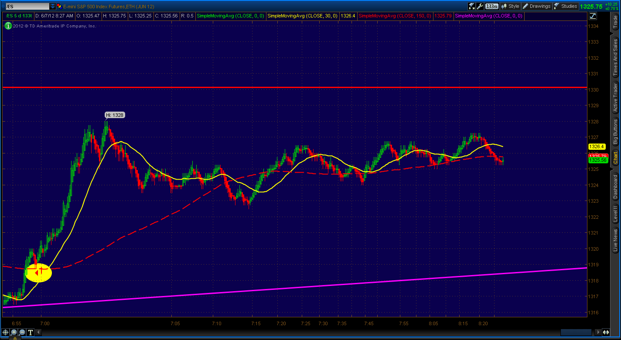Viewport: 621px width, 340px height.
Task: Click green SimpleMovingAvg (CLOSE, 0, 0) label
Action: [231, 16]
